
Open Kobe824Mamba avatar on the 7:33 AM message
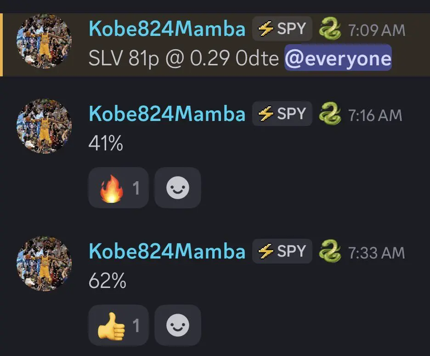44,264
